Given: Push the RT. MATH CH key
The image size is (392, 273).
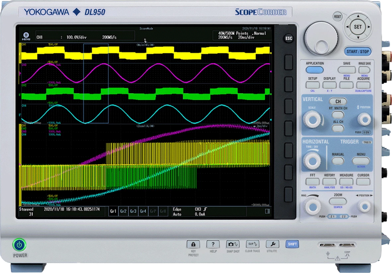Looking at the screenshot, I should tap(338, 115).
